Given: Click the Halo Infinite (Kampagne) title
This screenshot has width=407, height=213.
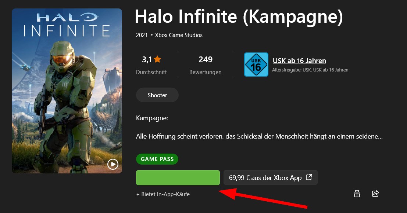Looking at the screenshot, I should pyautogui.click(x=239, y=17).
